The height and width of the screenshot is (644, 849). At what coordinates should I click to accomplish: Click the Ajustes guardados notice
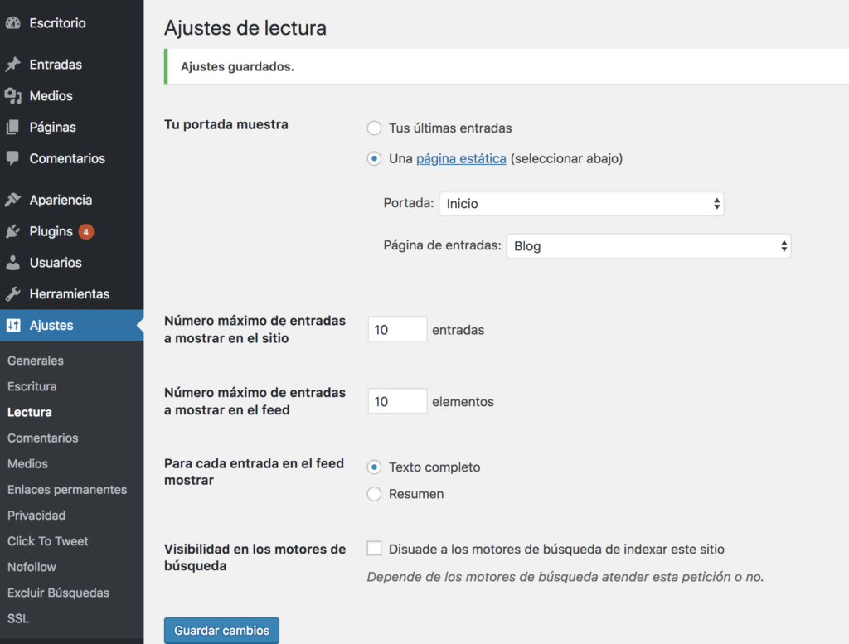[507, 66]
